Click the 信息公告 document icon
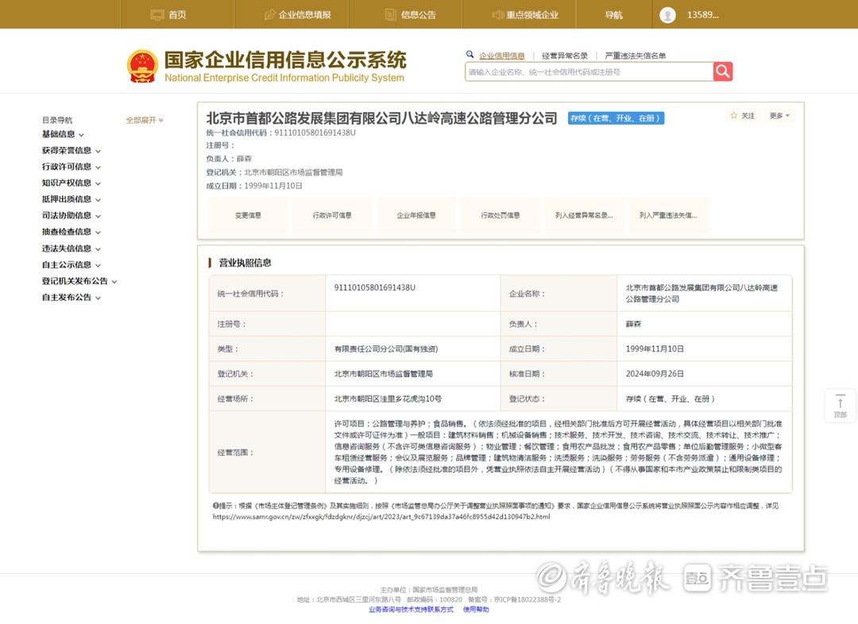The height and width of the screenshot is (624, 858). [390, 15]
